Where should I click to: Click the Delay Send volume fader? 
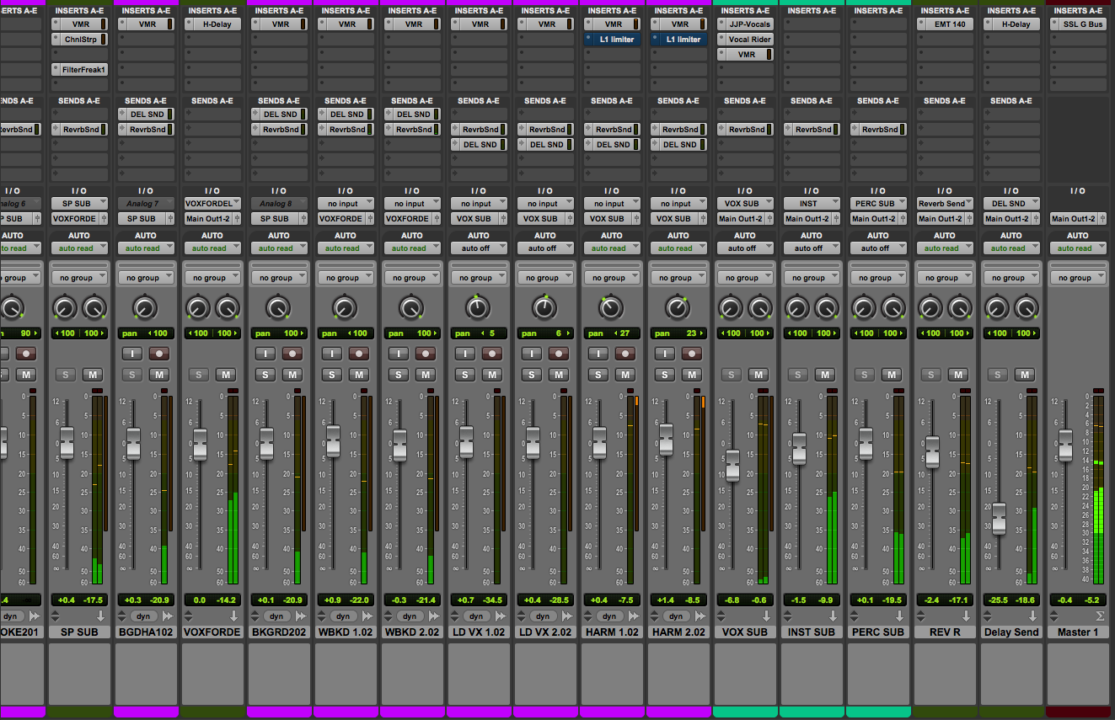pyautogui.click(x=999, y=518)
